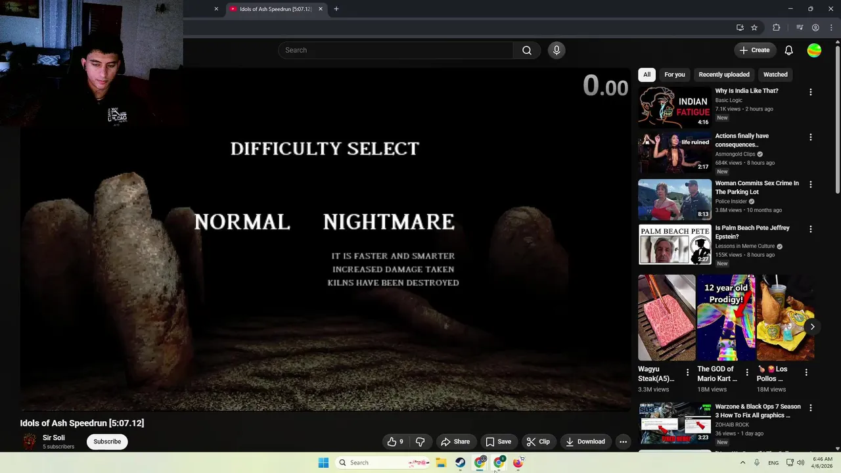Close the Idols of Ash Speedrun tab

pos(320,9)
